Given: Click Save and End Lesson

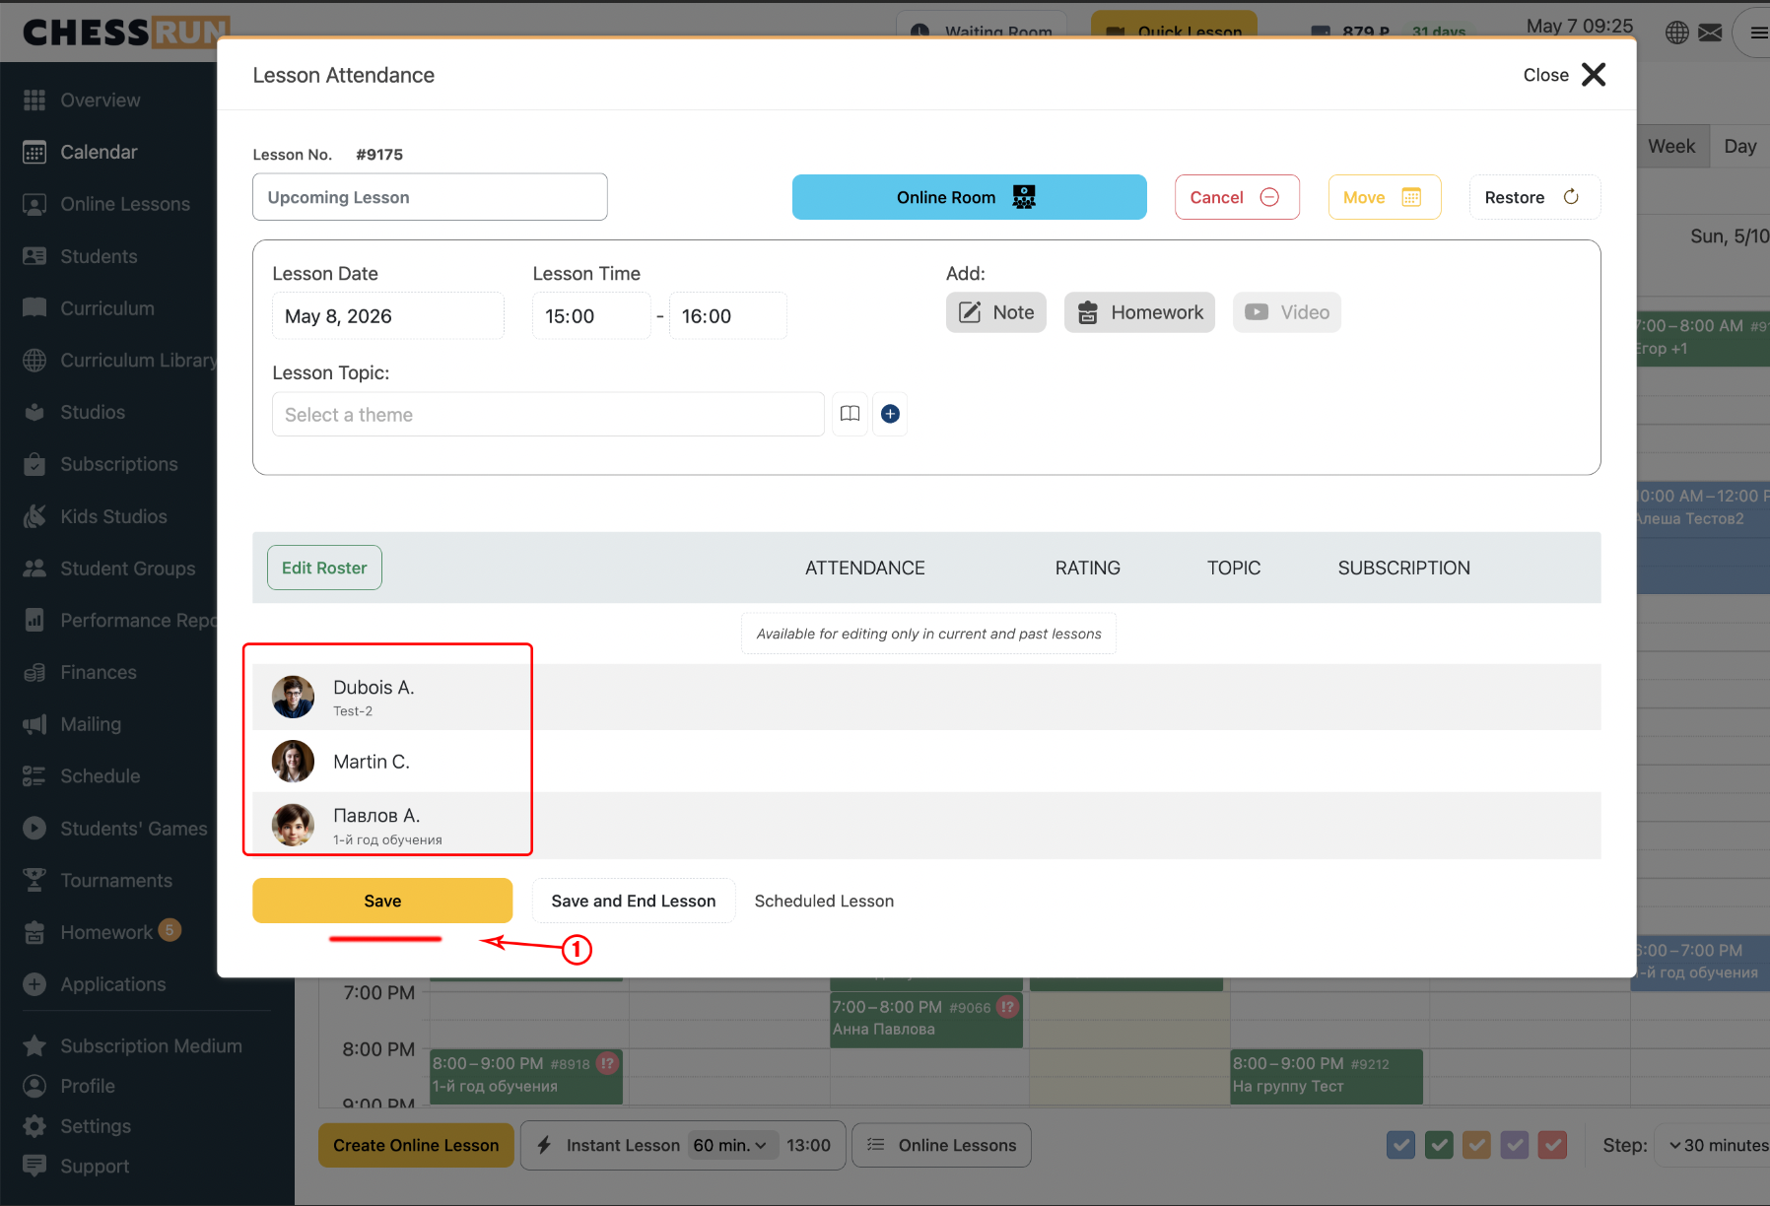Looking at the screenshot, I should point(634,901).
